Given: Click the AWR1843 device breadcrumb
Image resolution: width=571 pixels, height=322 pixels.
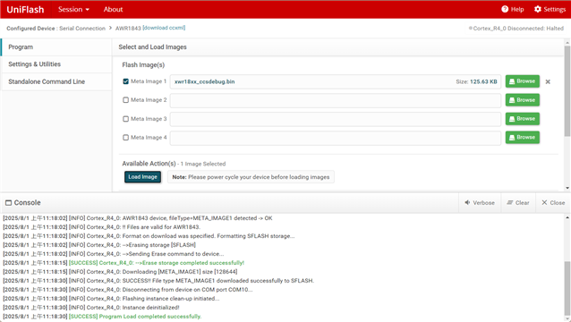Looking at the screenshot, I should (x=128, y=29).
